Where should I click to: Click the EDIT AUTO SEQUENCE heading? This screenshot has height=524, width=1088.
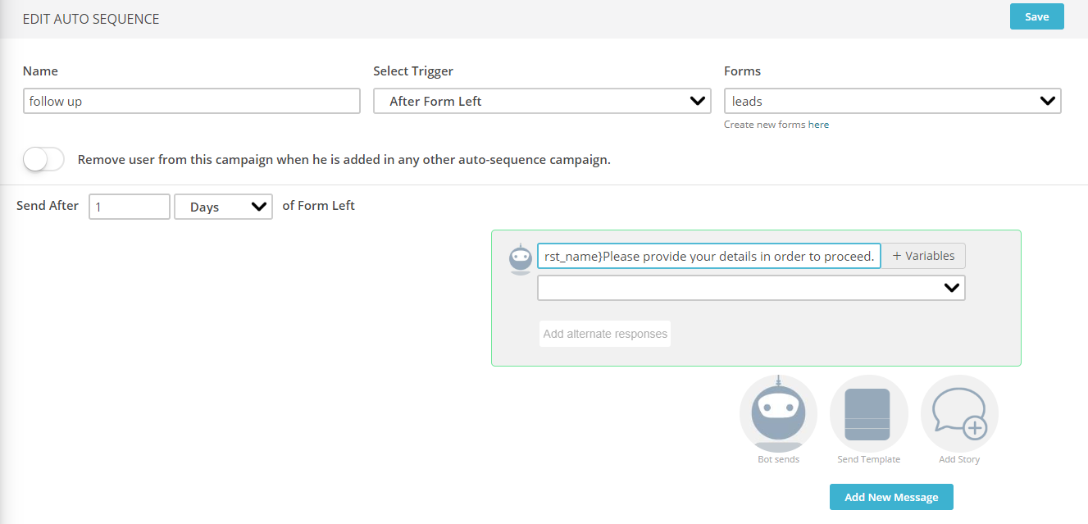coord(91,18)
